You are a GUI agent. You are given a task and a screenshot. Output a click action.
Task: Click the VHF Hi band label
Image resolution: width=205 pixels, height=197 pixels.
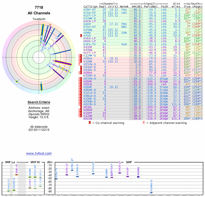point(35,162)
